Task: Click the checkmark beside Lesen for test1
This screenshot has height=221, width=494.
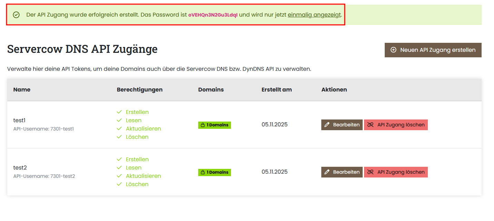Action: click(x=119, y=120)
